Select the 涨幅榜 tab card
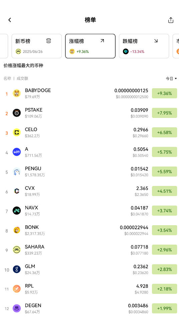The image size is (179, 322). click(90, 46)
